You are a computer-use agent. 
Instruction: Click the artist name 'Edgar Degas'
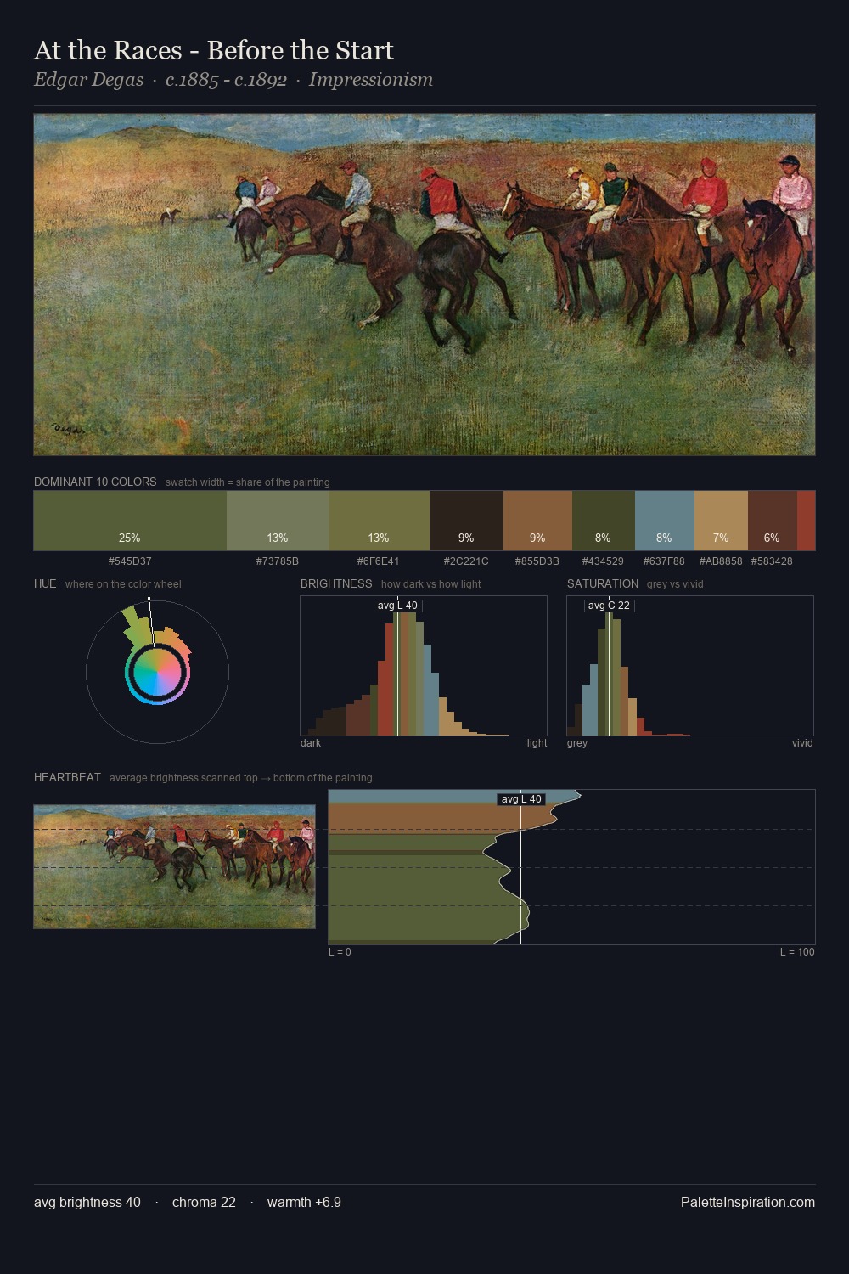[89, 80]
